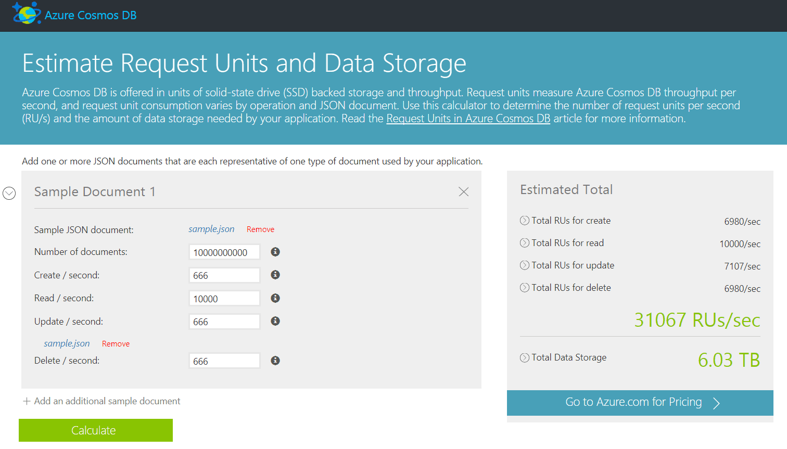This screenshot has height=449, width=787.
Task: Click the Azure Cosmos DB planet logo
Action: [x=26, y=13]
